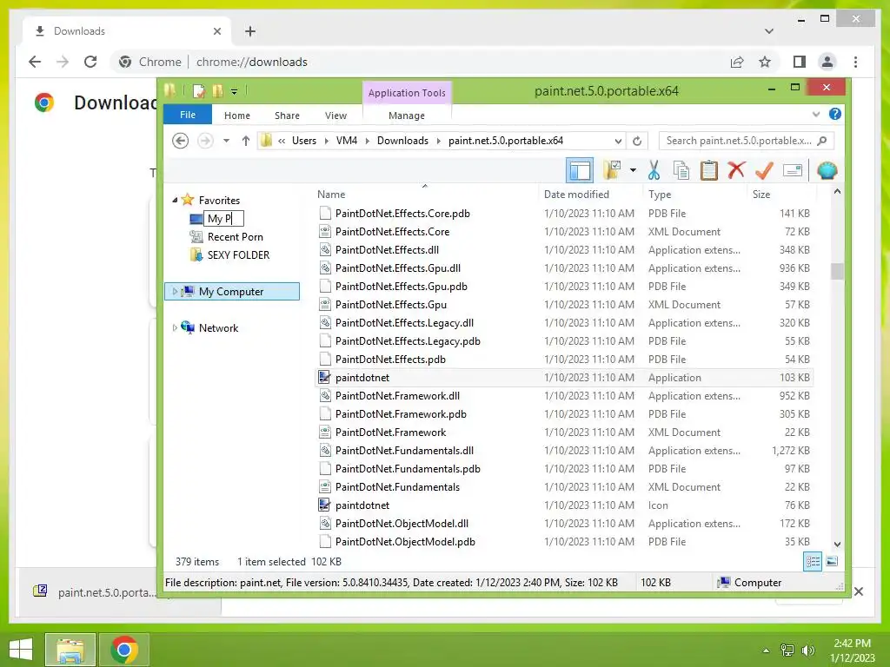Open Explorer recent locations dropdown

[x=226, y=140]
